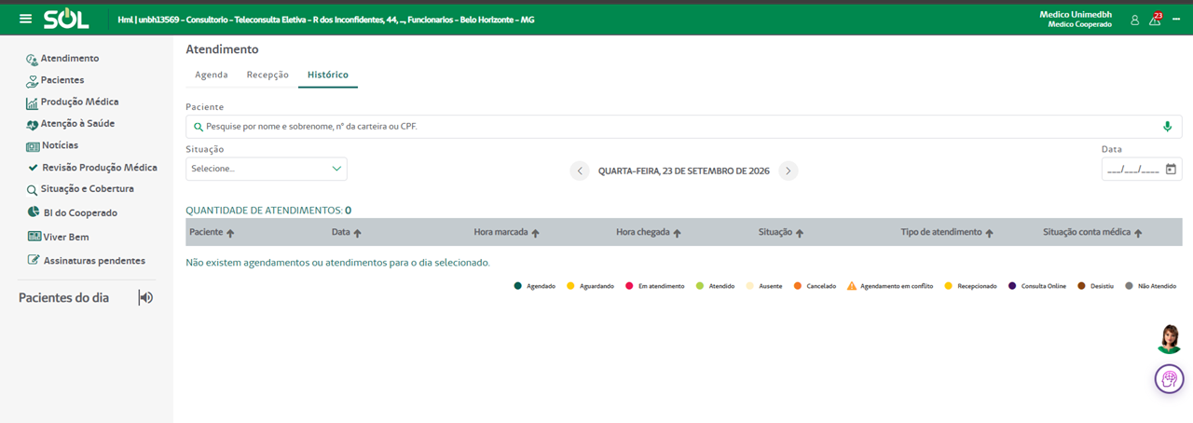Viewport: 1193px width, 423px height.
Task: Click the date text QUARTA-FEIRA, 23 DE SETEMBRO
Action: (684, 171)
